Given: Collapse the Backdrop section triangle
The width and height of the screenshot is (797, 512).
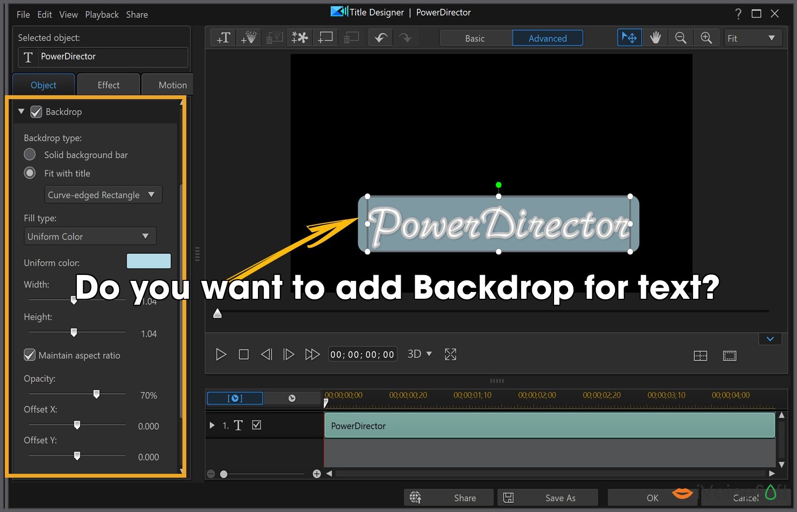Looking at the screenshot, I should (21, 112).
